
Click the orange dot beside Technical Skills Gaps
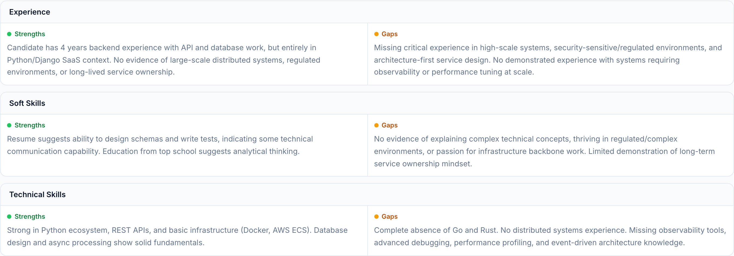point(376,217)
